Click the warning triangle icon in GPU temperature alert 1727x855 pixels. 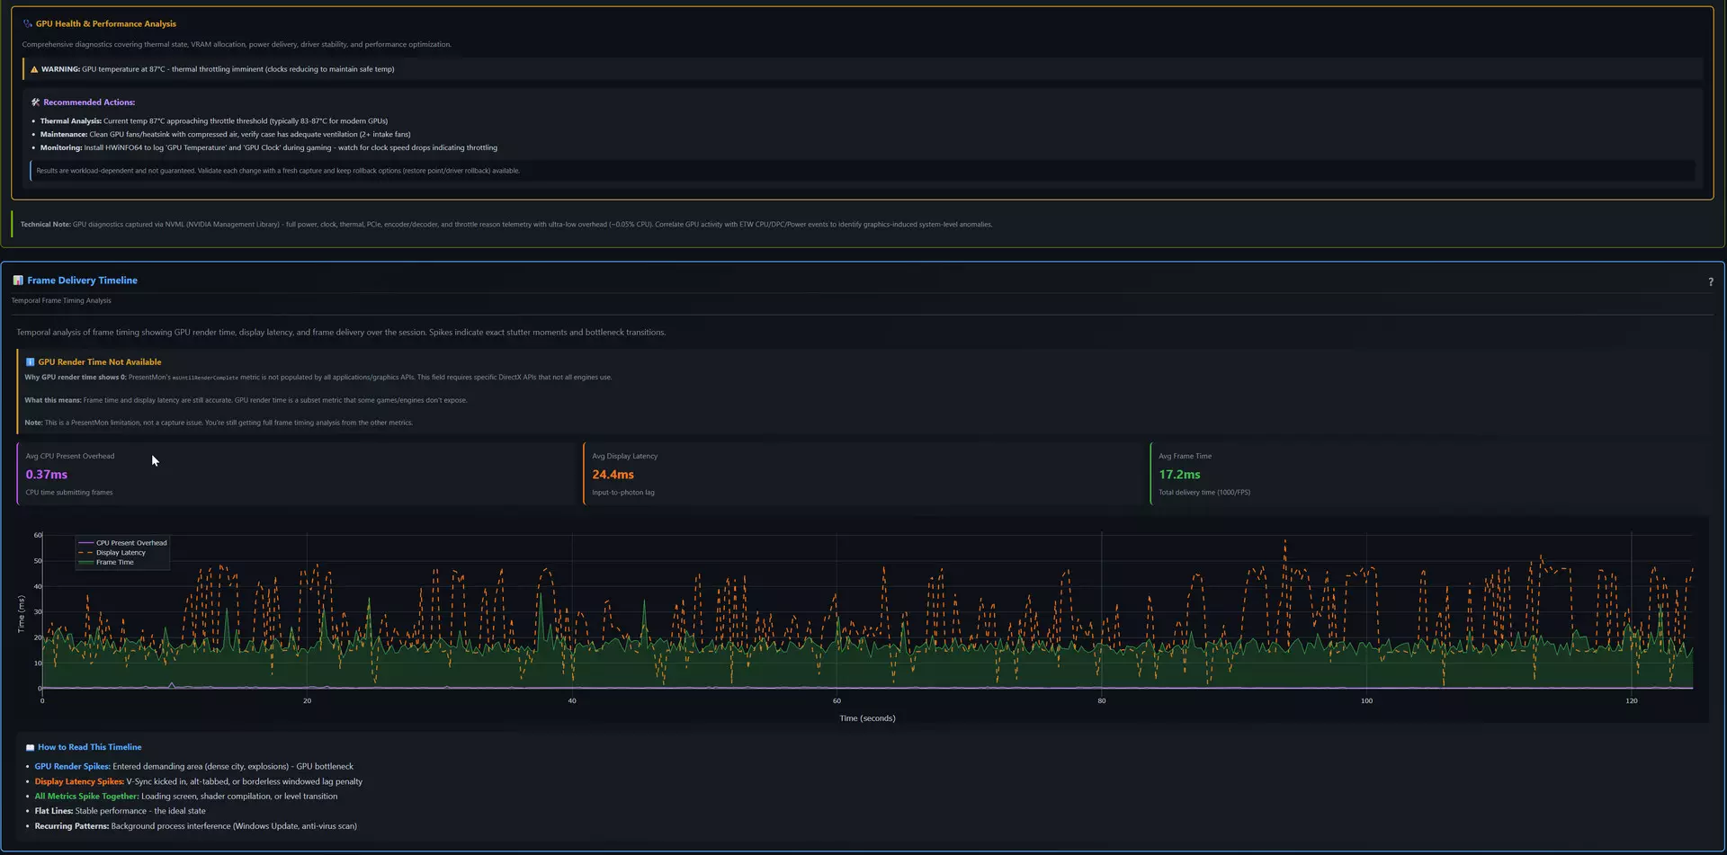click(34, 69)
